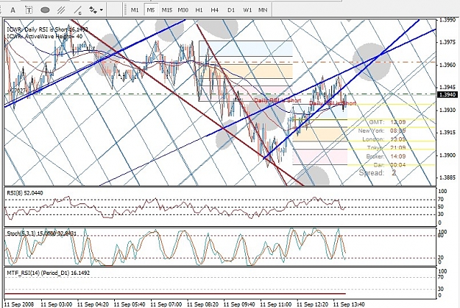Click the '11 Sep 07:00' time label
460x308 pixels.
(x=166, y=304)
